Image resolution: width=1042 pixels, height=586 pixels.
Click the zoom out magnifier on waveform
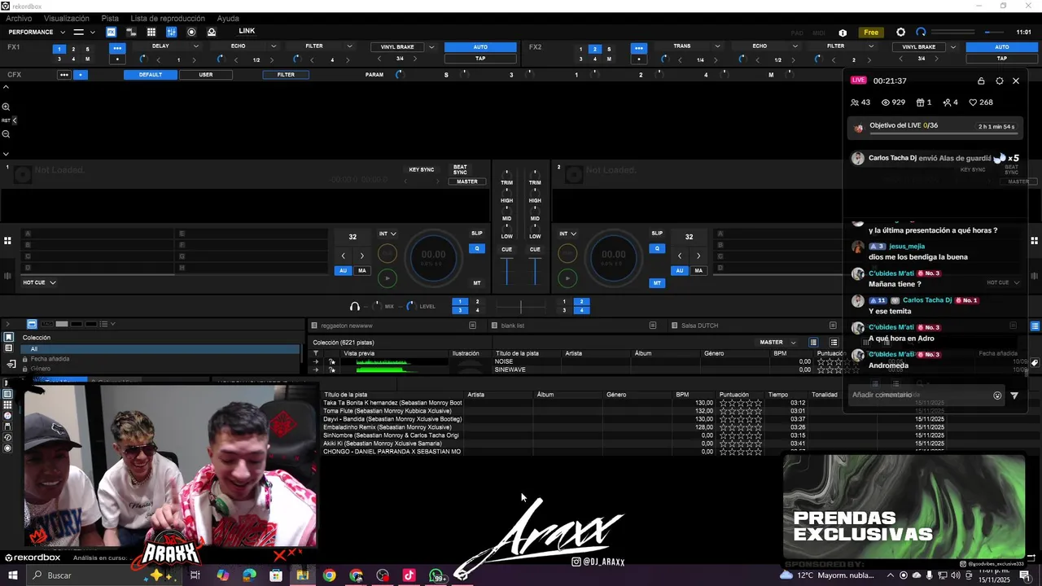pos(6,133)
